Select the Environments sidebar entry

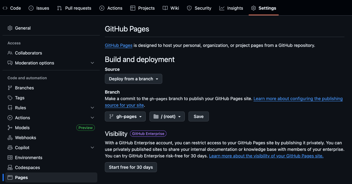[x=28, y=157]
